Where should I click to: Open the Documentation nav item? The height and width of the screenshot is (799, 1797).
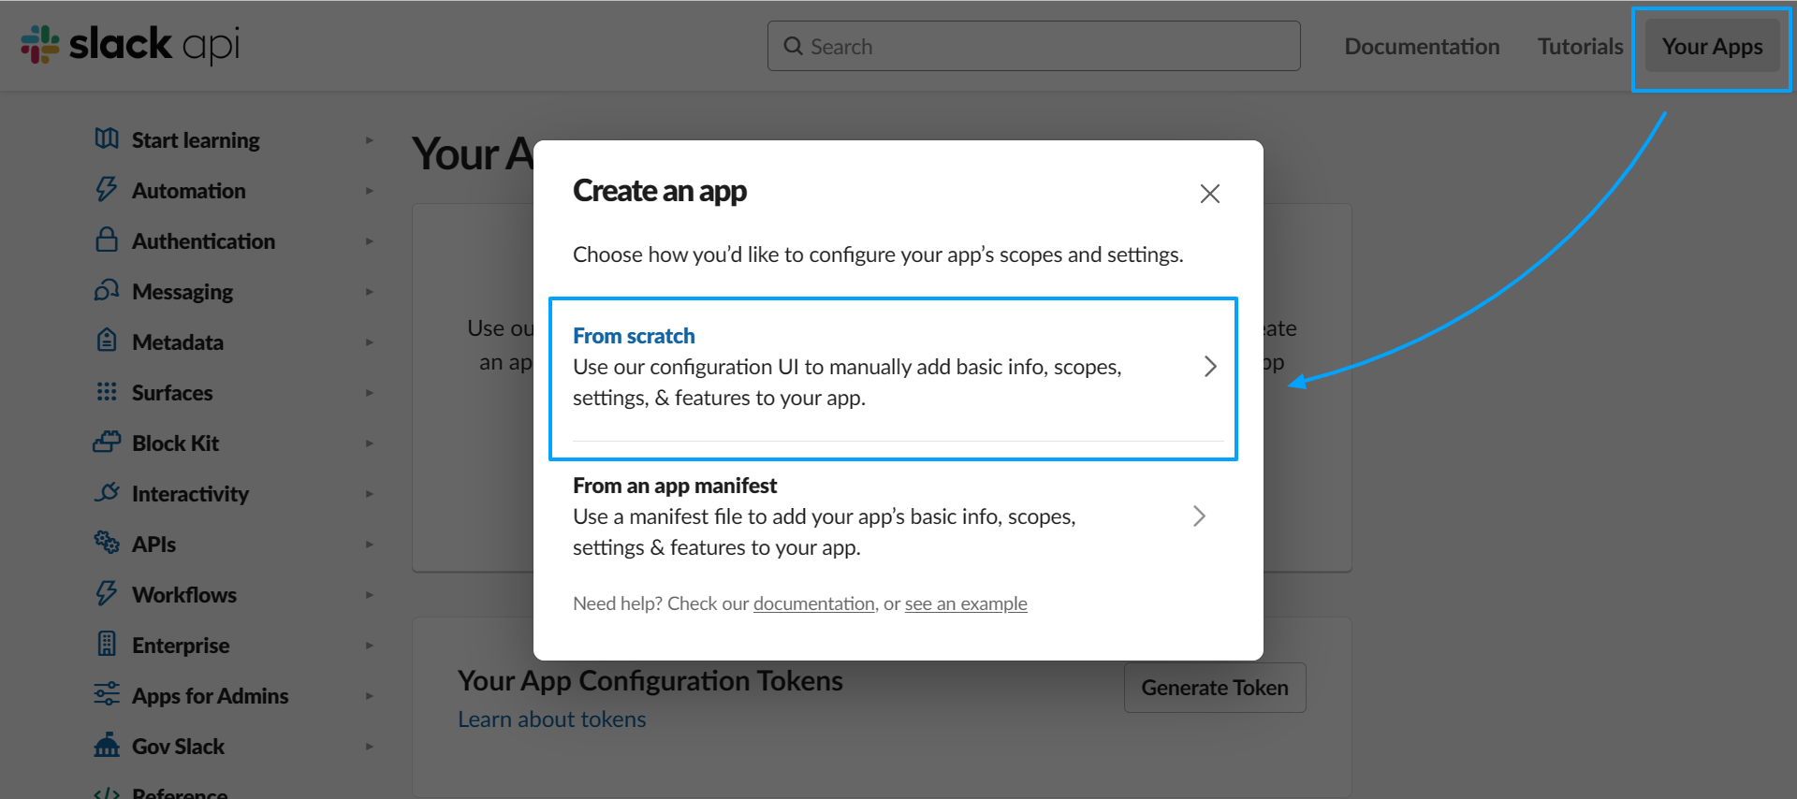1422,47
